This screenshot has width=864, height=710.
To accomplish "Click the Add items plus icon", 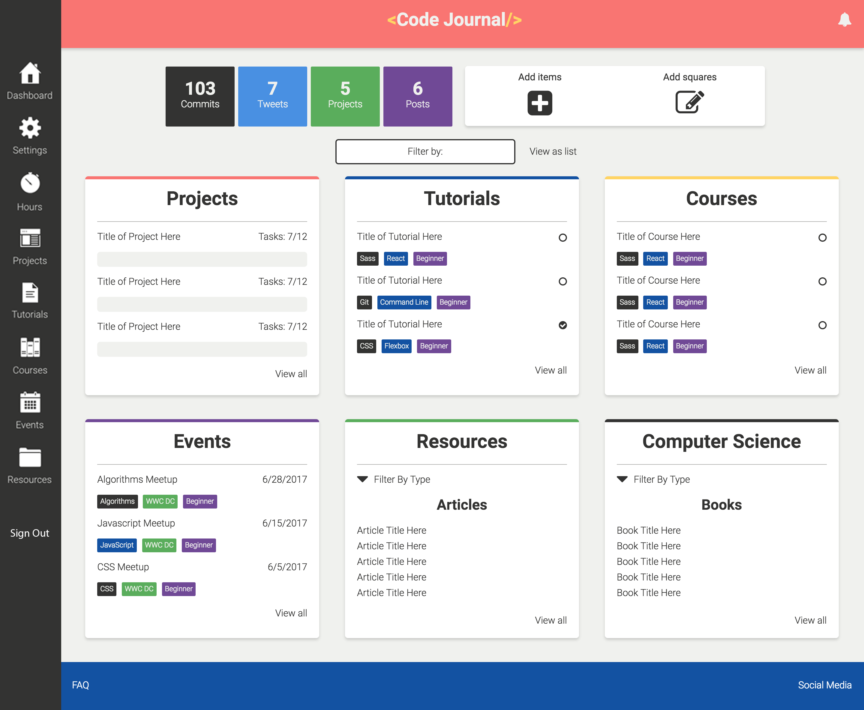I will click(539, 103).
